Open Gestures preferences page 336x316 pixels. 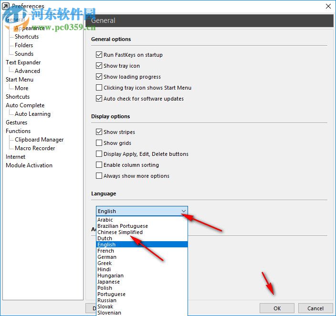pyautogui.click(x=17, y=122)
